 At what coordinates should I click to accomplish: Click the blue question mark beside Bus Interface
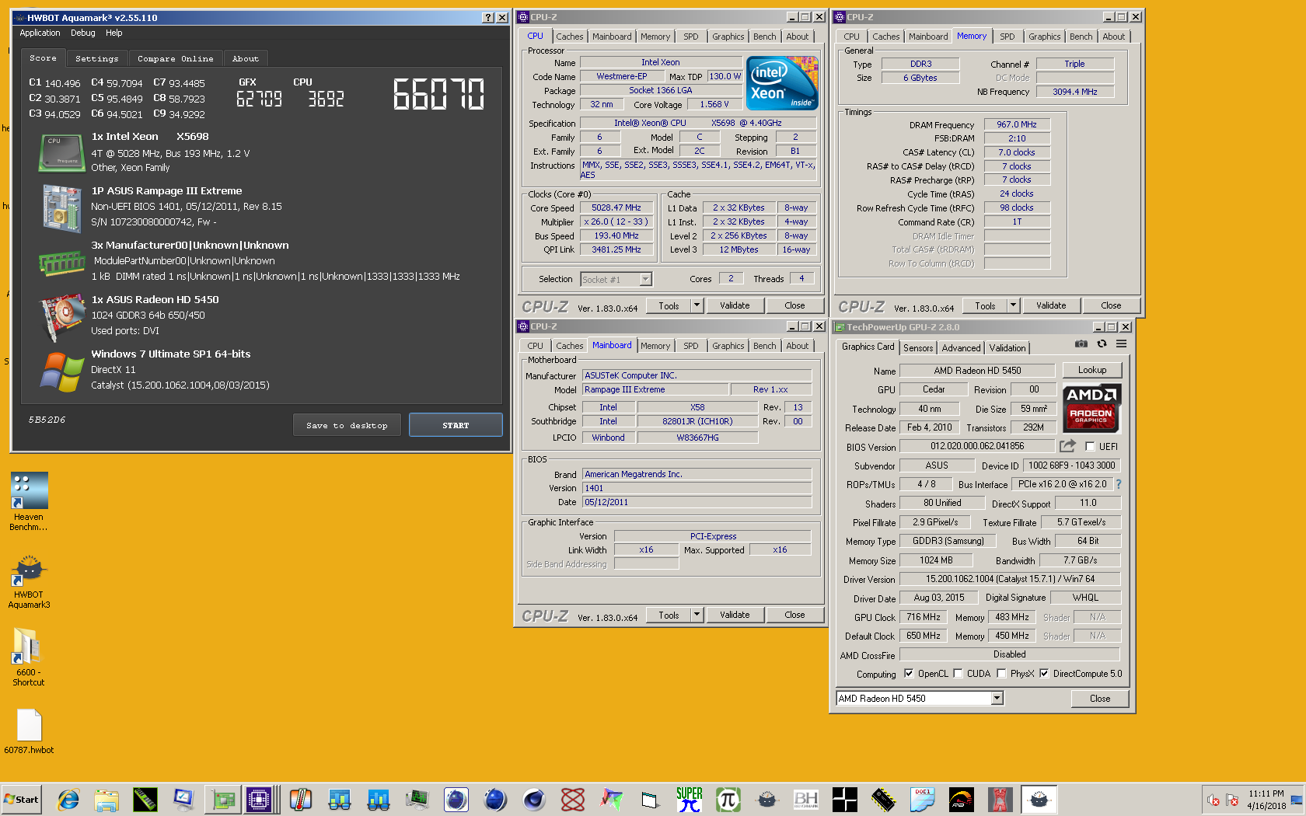[1119, 484]
